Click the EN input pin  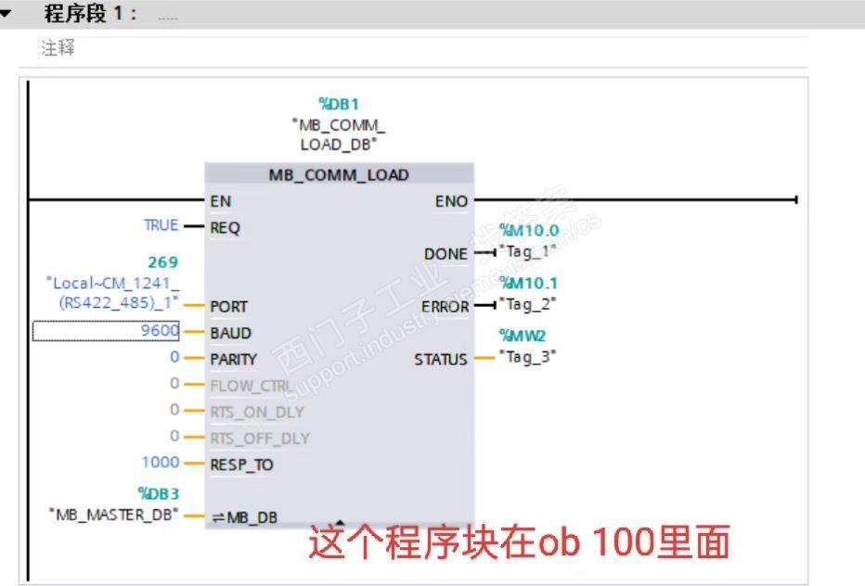[221, 201]
